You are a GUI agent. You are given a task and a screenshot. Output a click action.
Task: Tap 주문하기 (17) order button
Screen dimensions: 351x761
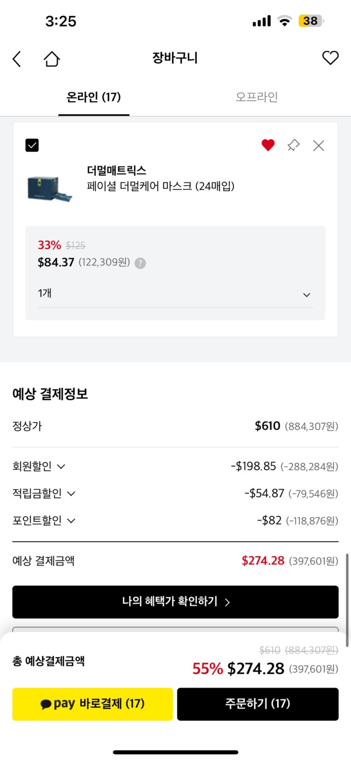click(x=257, y=704)
